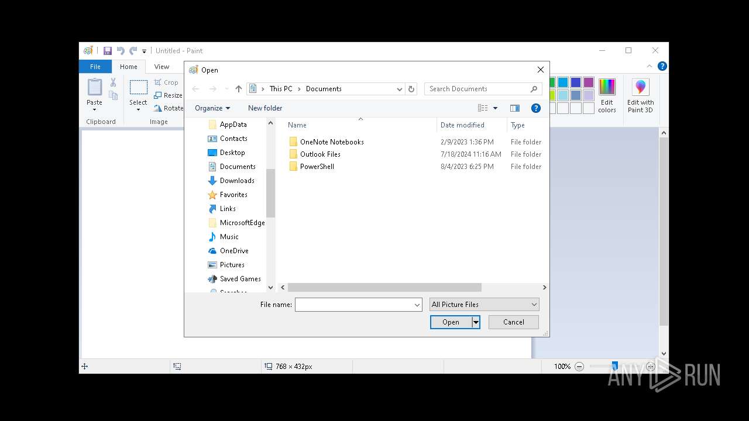The image size is (749, 421).
Task: Click the change view icon in Open dialog
Action: tap(483, 108)
